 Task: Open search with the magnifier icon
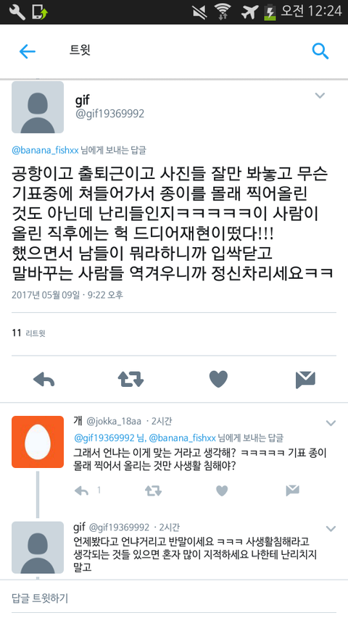[x=320, y=51]
